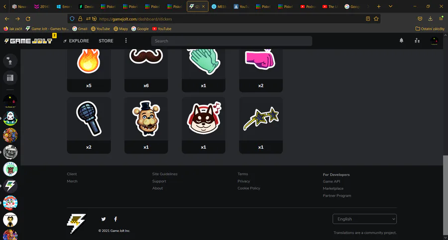This screenshot has height=240, width=448.
Task: Open the green bear community in the sidebar
Action: [x=10, y=169]
